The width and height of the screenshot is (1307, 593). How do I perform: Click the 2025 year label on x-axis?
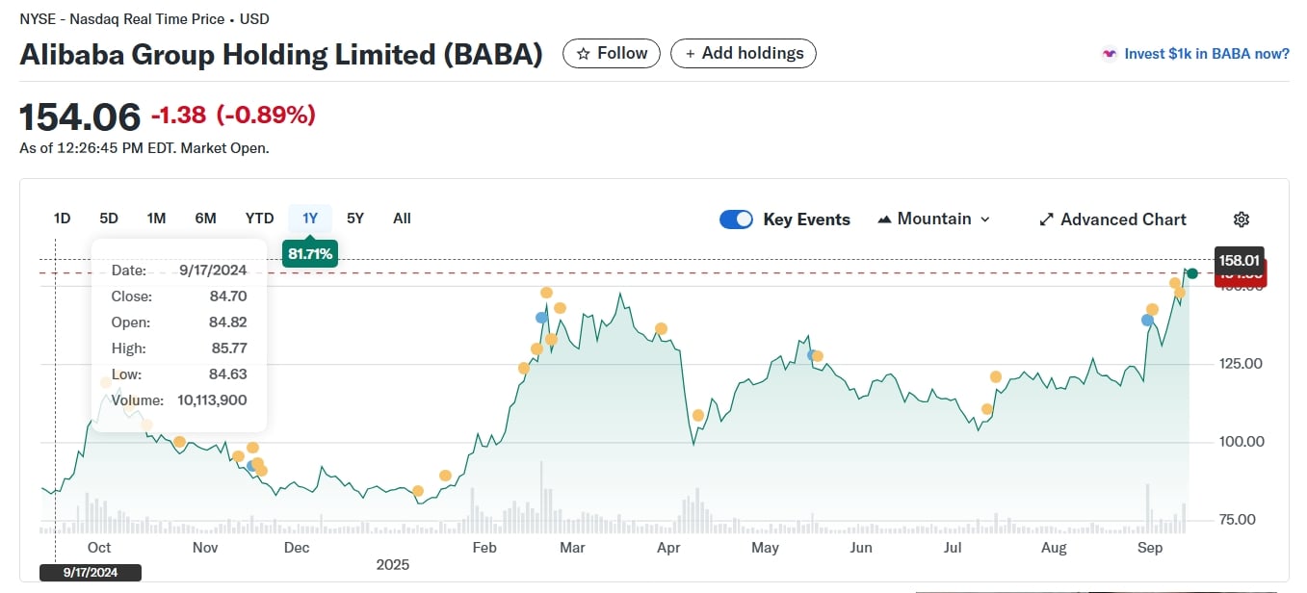click(x=393, y=565)
